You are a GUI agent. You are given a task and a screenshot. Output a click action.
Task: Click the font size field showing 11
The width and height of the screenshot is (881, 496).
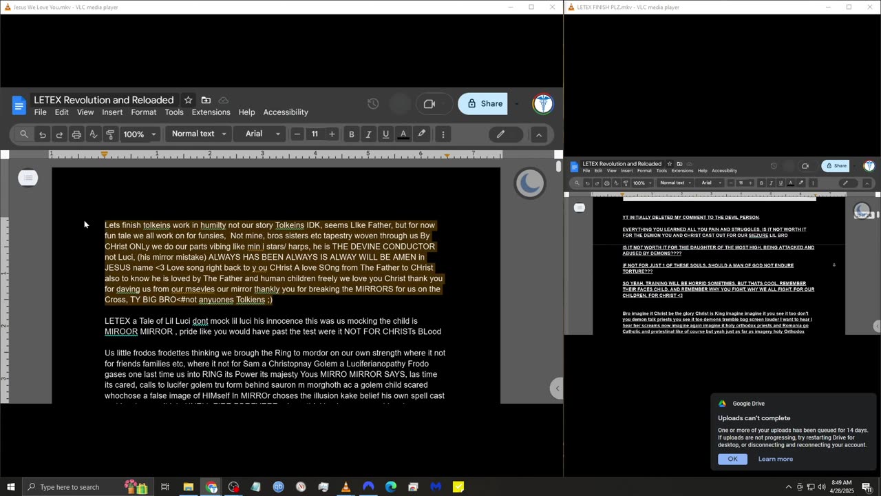click(x=315, y=134)
